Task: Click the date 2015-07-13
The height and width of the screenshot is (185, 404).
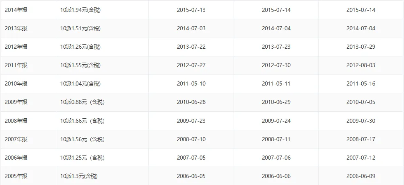Action: pyautogui.click(x=191, y=10)
